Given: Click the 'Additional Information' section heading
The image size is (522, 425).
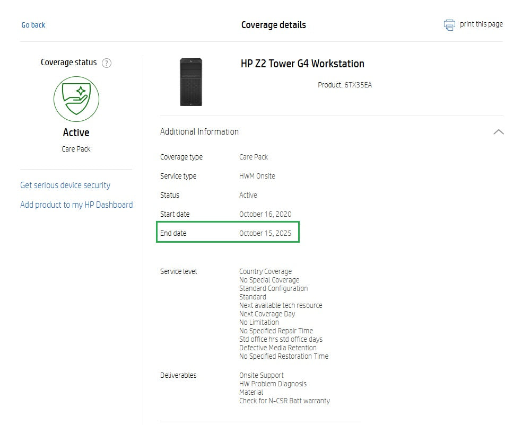Looking at the screenshot, I should [199, 132].
